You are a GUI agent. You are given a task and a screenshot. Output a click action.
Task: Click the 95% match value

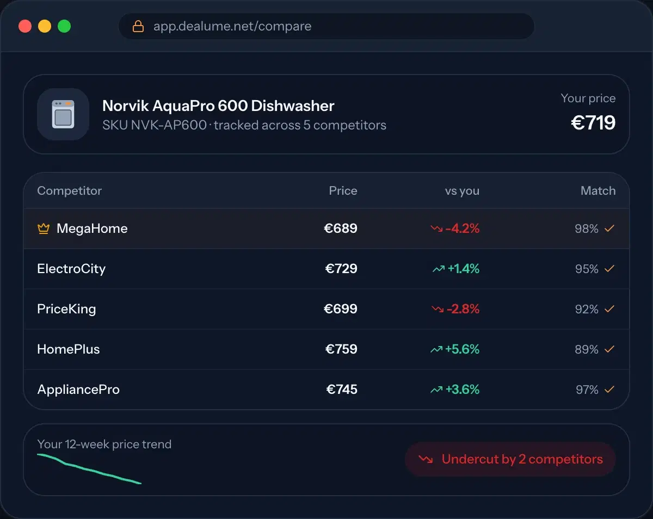587,269
